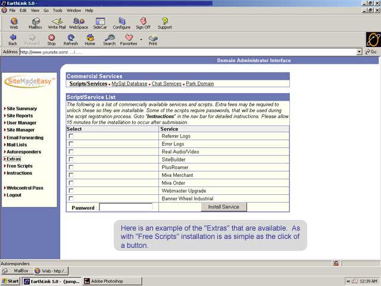Viewport: 381px width, 286px height.
Task: Open the SideCar tool
Action: point(99,23)
